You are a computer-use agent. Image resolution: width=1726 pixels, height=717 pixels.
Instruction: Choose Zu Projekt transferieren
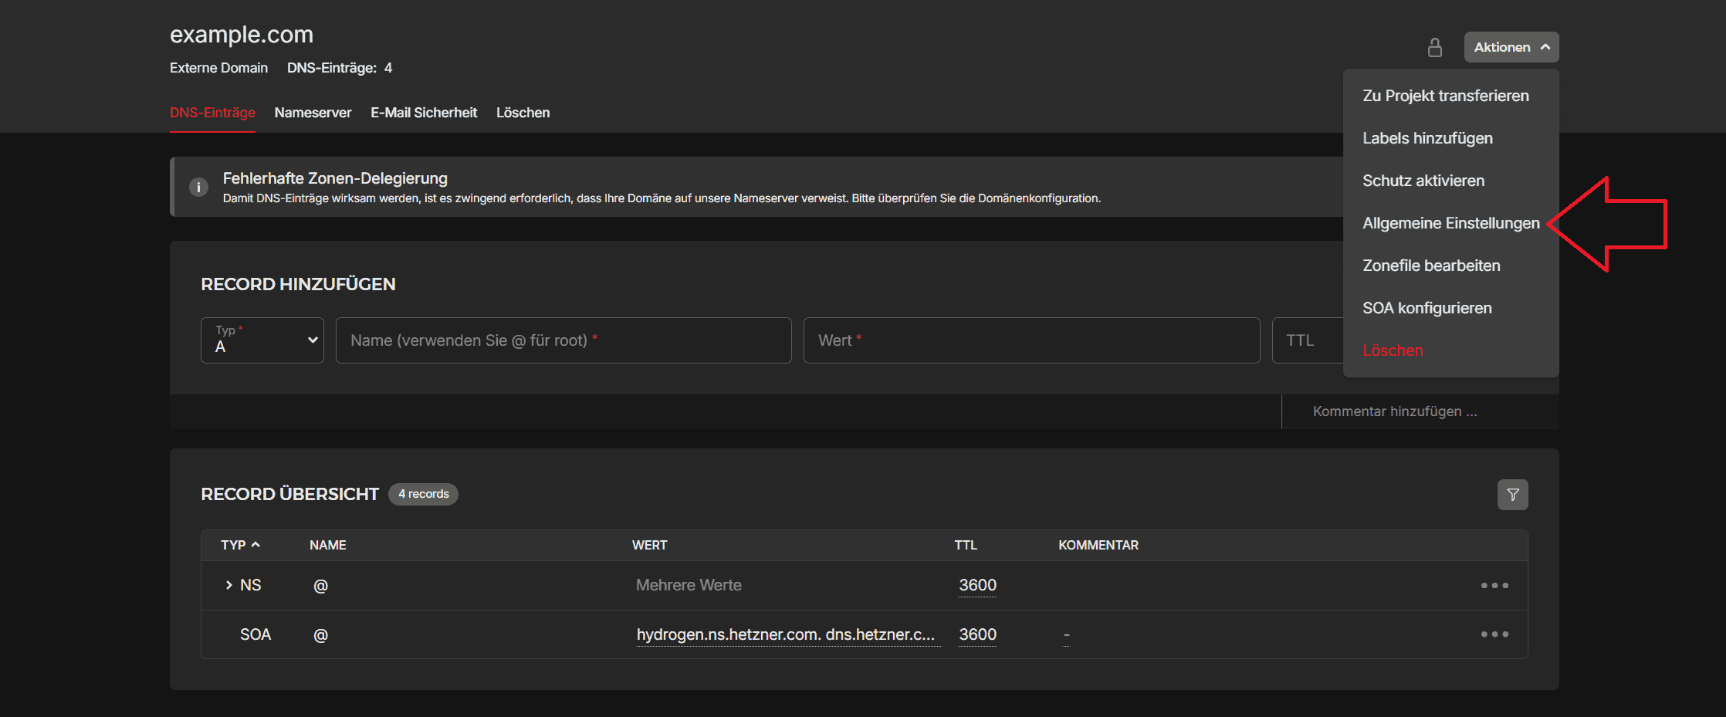[x=1445, y=96]
